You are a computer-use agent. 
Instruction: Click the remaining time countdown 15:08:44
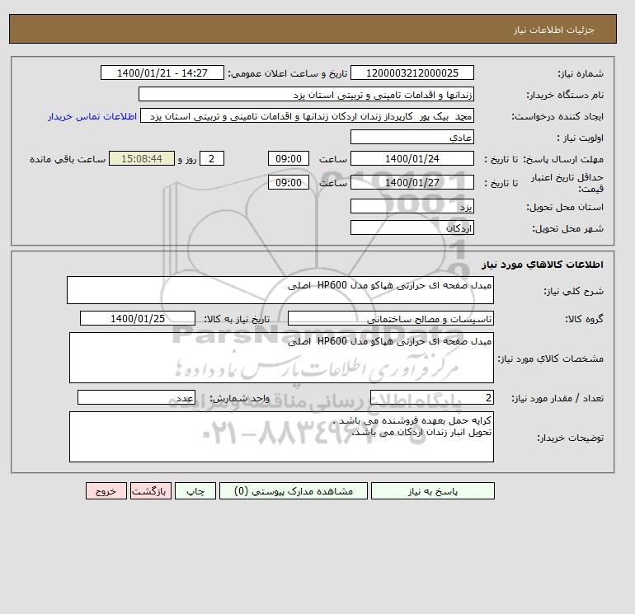[x=142, y=159]
